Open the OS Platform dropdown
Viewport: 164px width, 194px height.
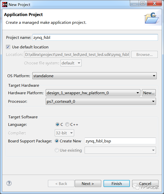point(94,76)
